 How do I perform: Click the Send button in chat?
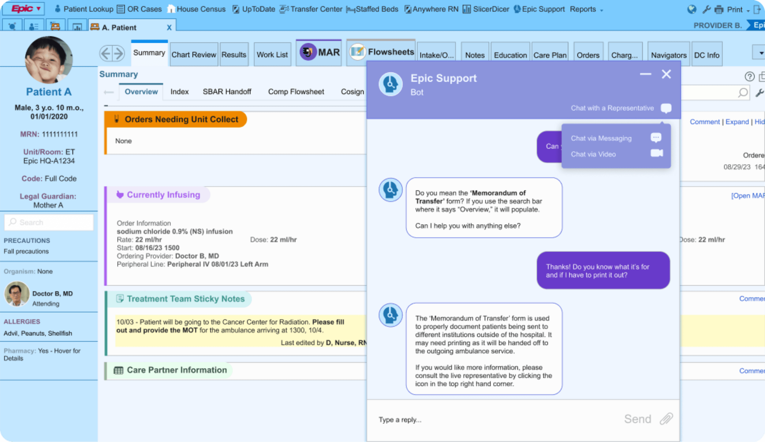click(637, 419)
